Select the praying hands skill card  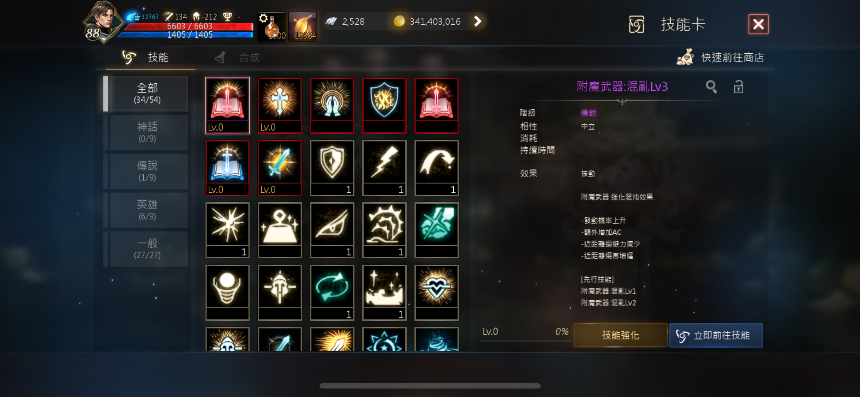332,106
